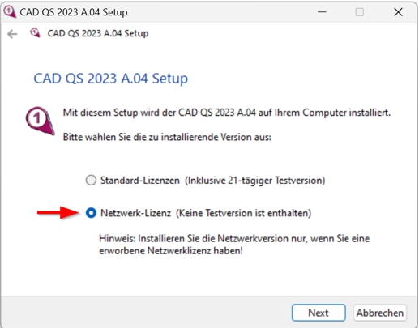The image size is (419, 328).
Task: Go back using the left arrow
Action: coord(12,34)
